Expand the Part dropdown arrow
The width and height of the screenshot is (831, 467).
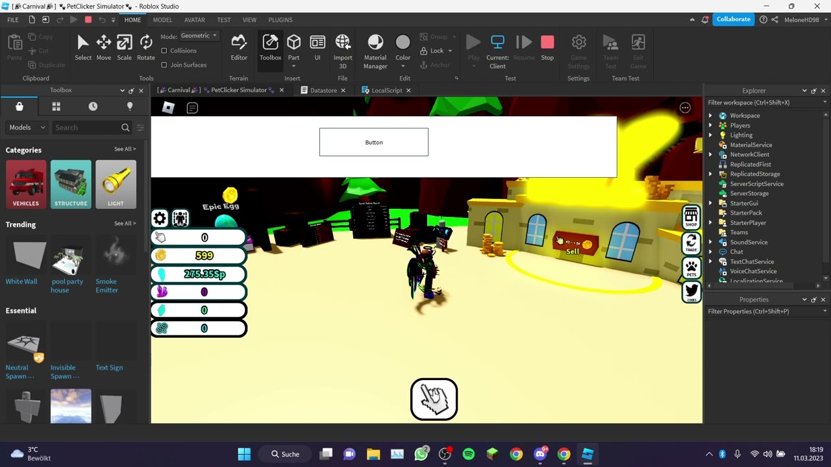pos(294,66)
